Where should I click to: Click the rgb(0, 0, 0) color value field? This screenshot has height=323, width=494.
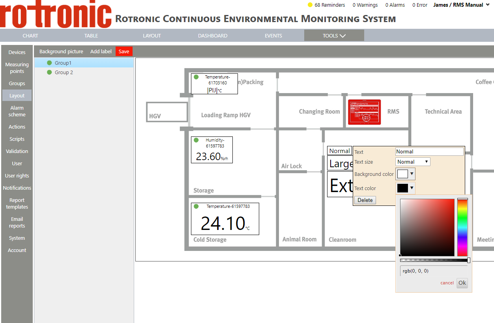pyautogui.click(x=434, y=271)
